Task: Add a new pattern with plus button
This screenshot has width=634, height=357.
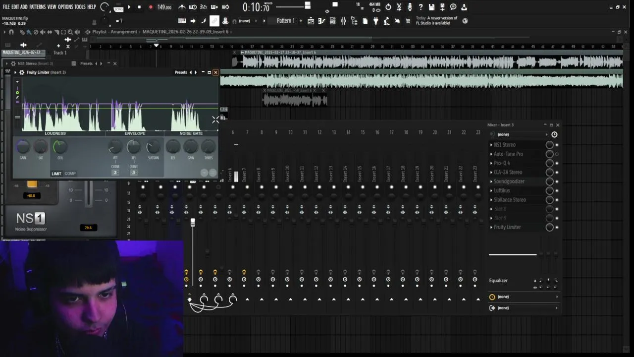Action: (x=301, y=21)
